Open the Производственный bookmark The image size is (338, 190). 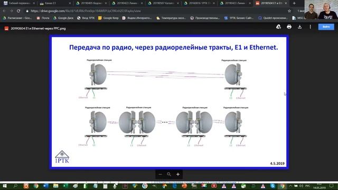click(x=205, y=18)
